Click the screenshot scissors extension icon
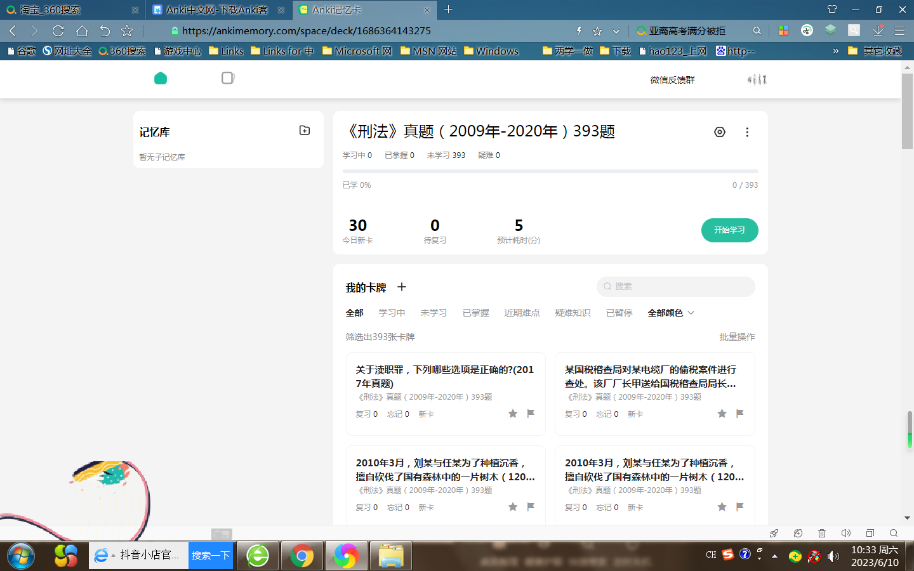Screen dimensions: 914x571 tap(807, 30)
